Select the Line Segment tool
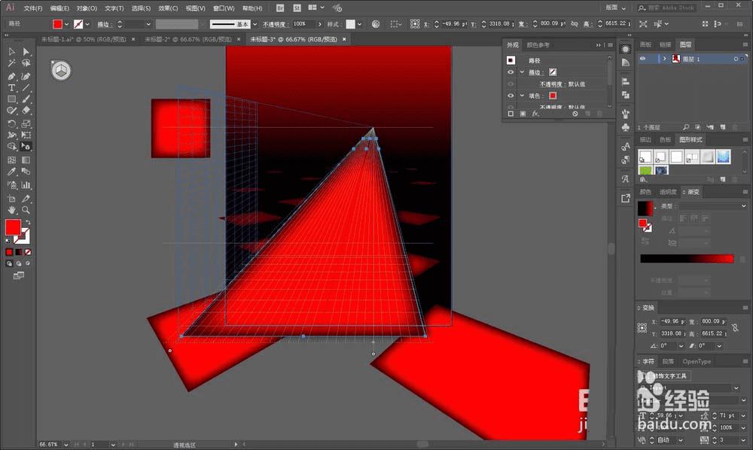Screen dimensions: 753x450 (26, 88)
